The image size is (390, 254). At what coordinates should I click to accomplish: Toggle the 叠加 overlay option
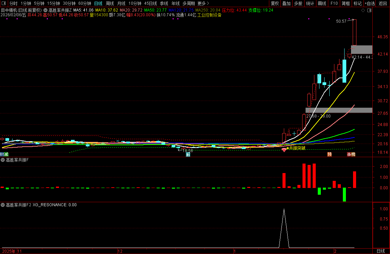click(x=287, y=3)
